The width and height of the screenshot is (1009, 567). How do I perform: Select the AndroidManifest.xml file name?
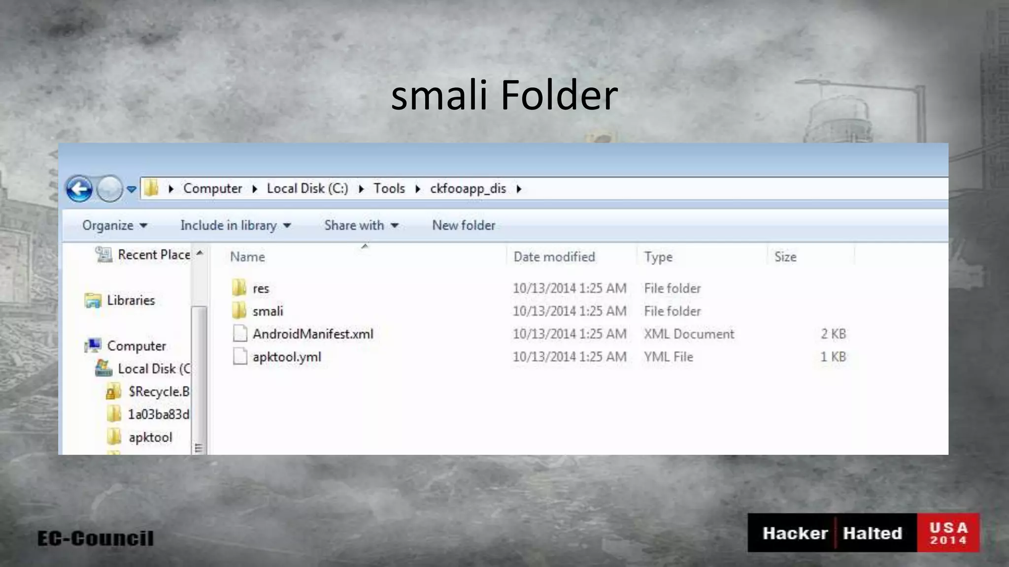[x=313, y=334]
